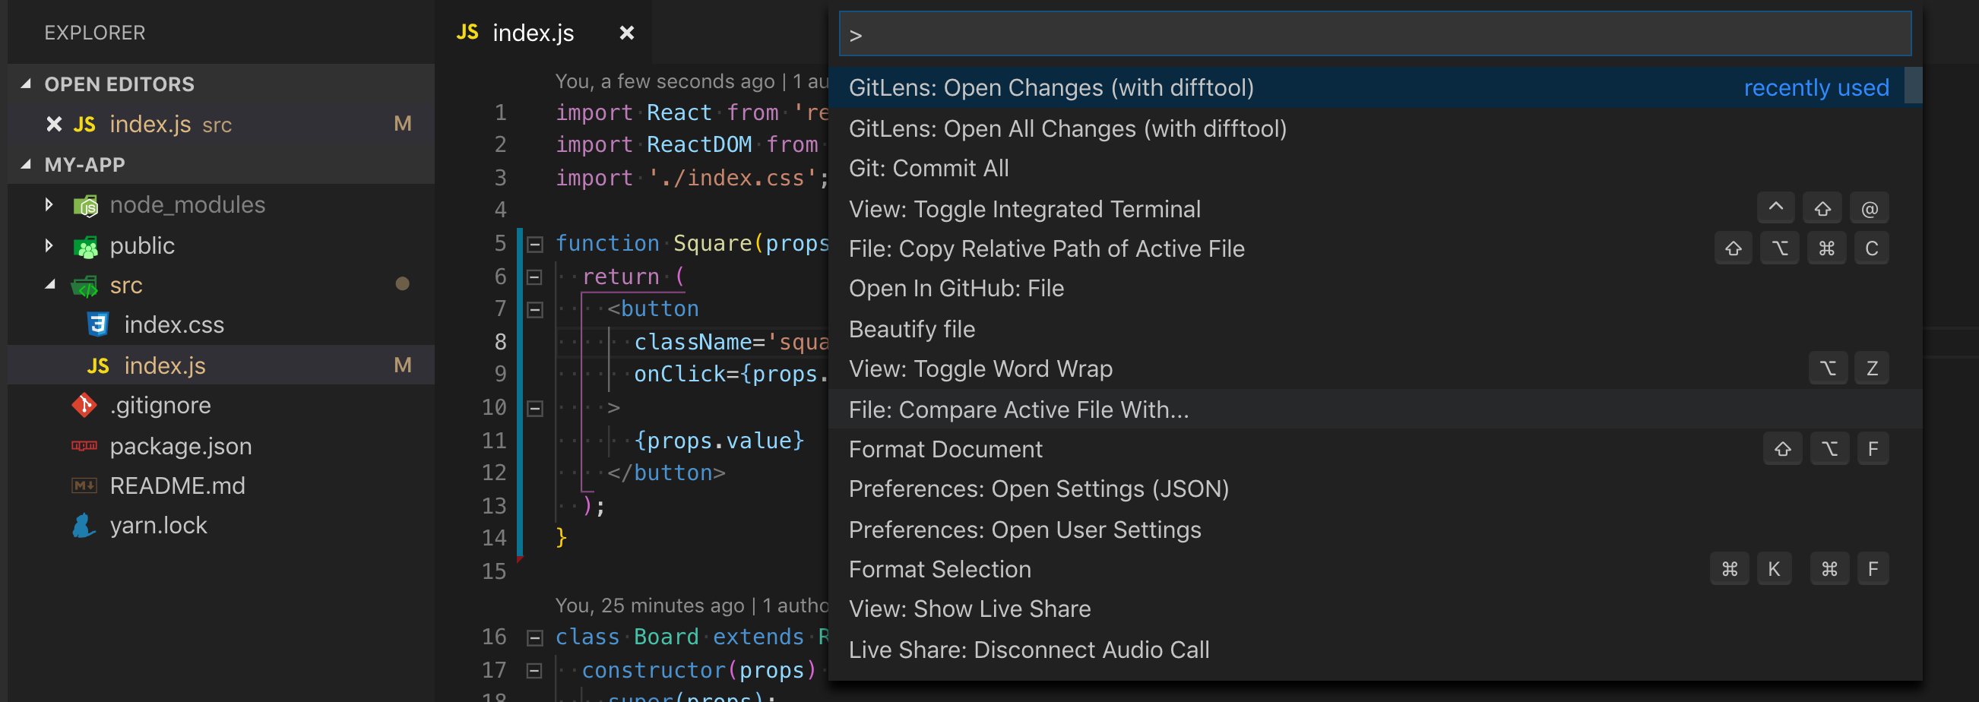1979x702 pixels.
Task: Select 'Format Document' from command palette
Action: point(945,448)
